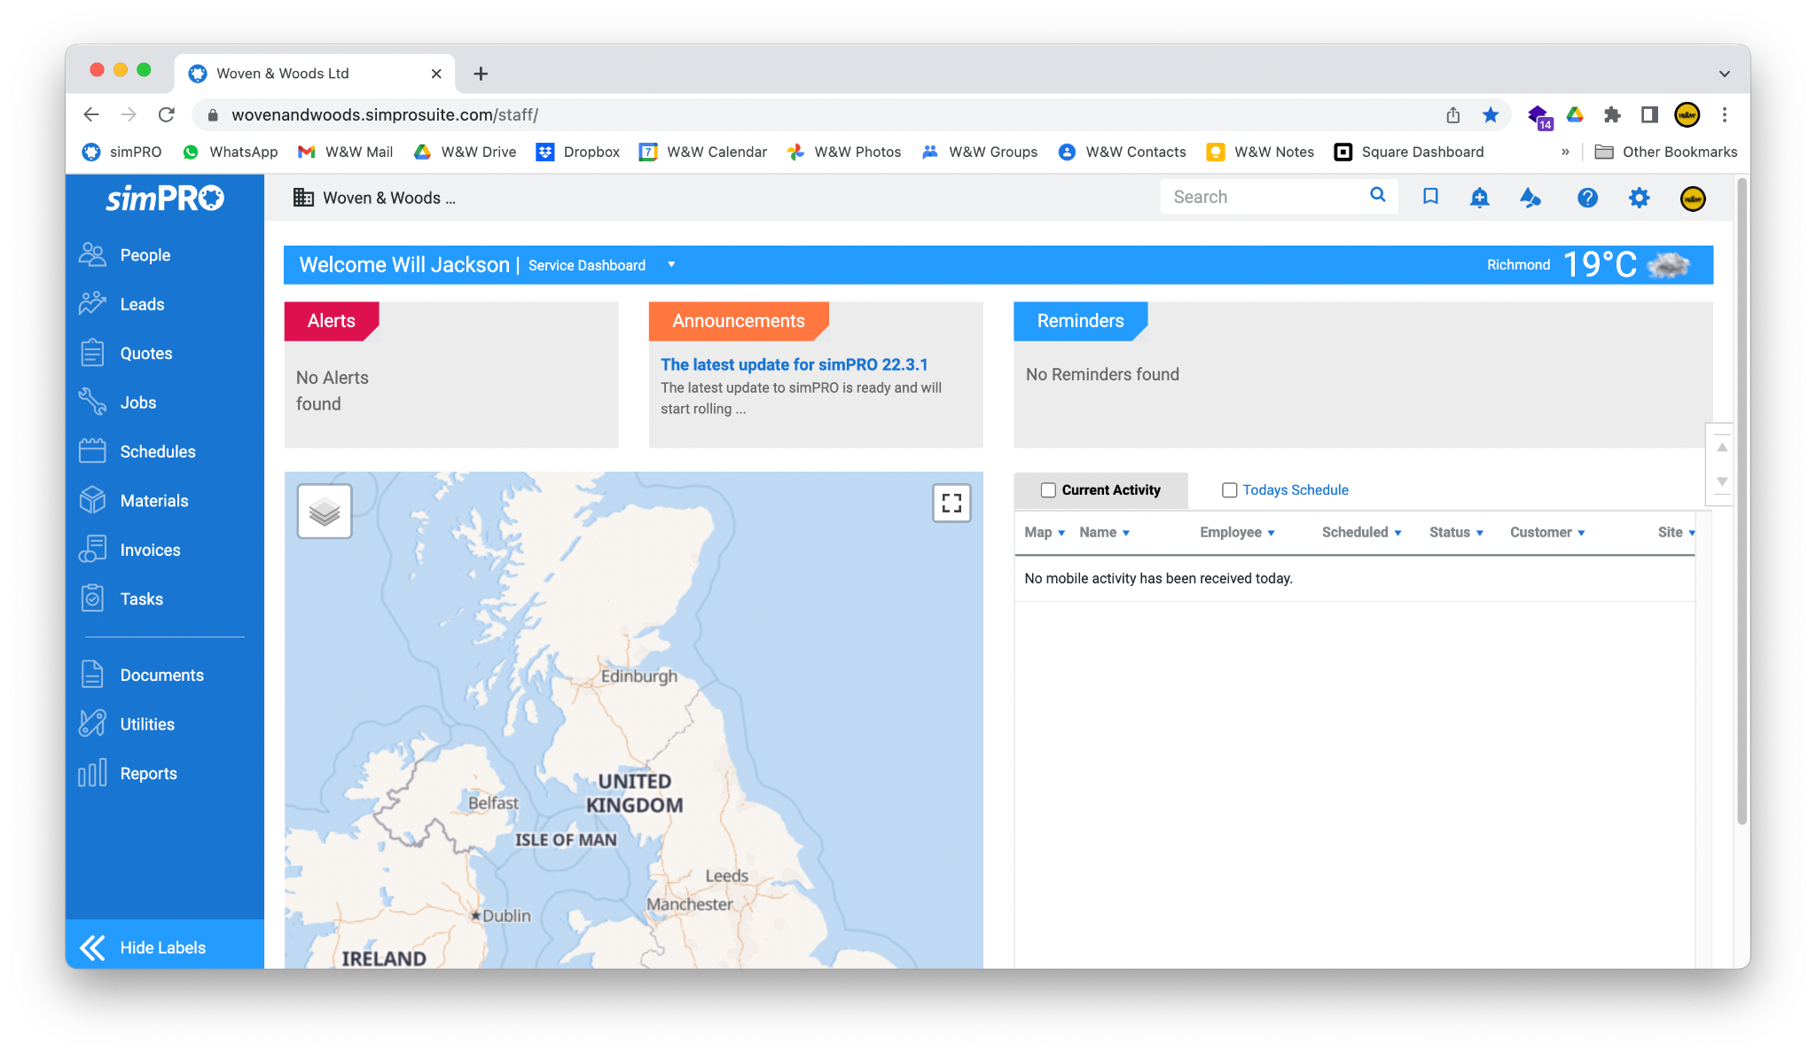1816x1055 pixels.
Task: Open the Status column dropdown
Action: pos(1479,533)
